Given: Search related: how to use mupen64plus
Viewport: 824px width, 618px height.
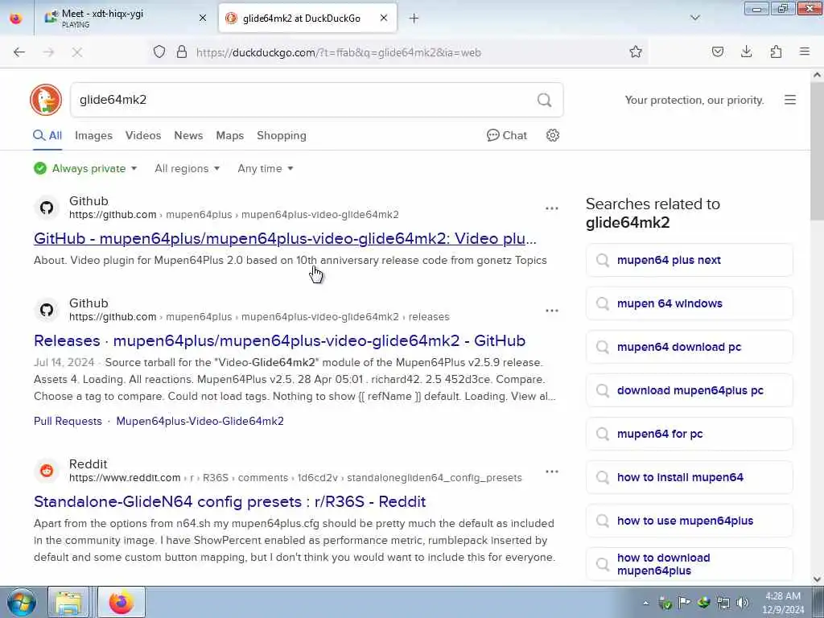Looking at the screenshot, I should click(x=689, y=521).
